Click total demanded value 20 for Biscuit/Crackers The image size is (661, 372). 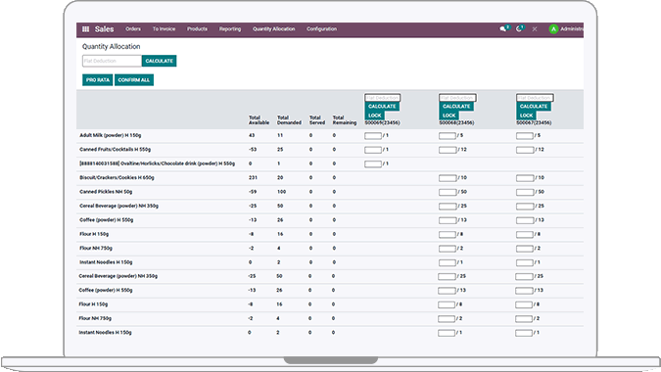(280, 178)
